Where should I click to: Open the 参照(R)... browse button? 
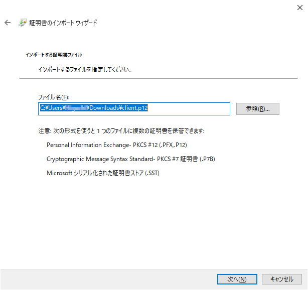pyautogui.click(x=257, y=109)
